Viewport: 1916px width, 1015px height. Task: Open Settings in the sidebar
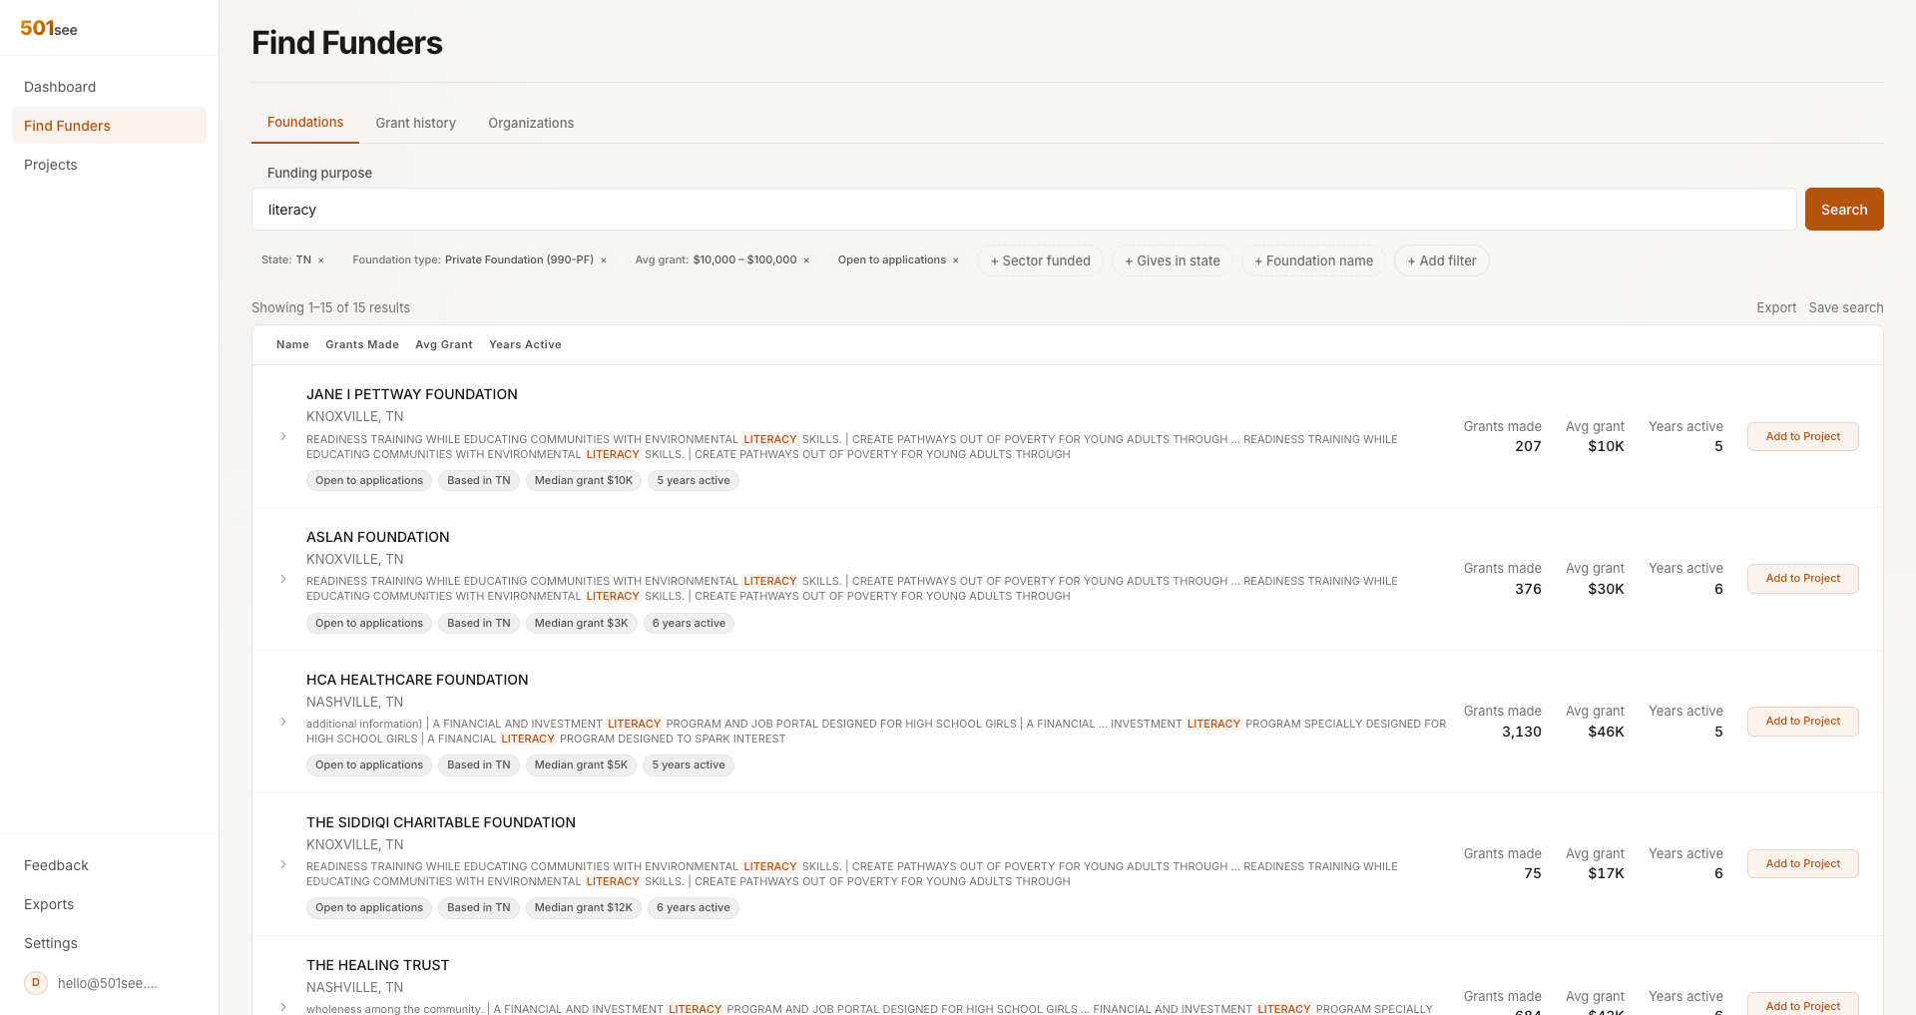coord(109,943)
